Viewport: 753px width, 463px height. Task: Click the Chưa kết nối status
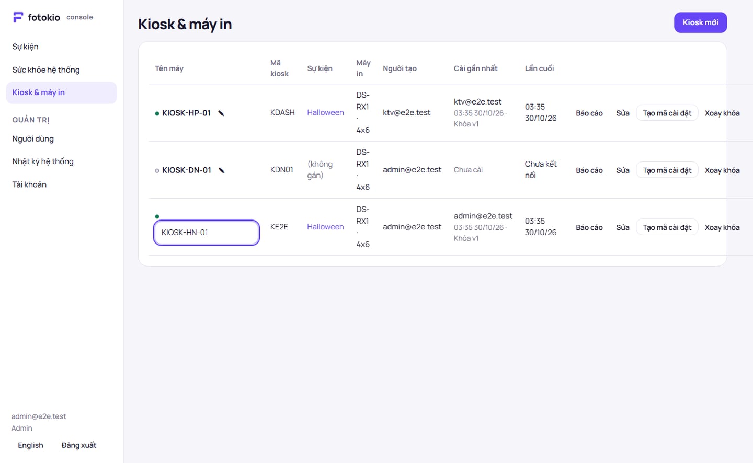click(x=541, y=169)
